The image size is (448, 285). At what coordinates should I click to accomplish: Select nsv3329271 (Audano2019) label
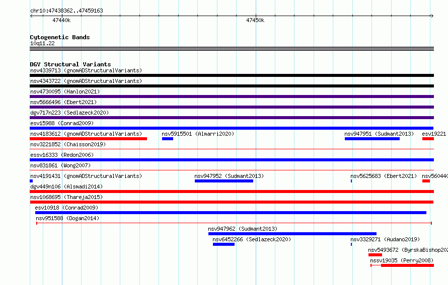[385, 239]
